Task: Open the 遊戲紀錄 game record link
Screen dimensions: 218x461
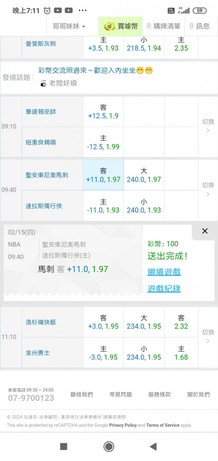Action: click(x=164, y=289)
